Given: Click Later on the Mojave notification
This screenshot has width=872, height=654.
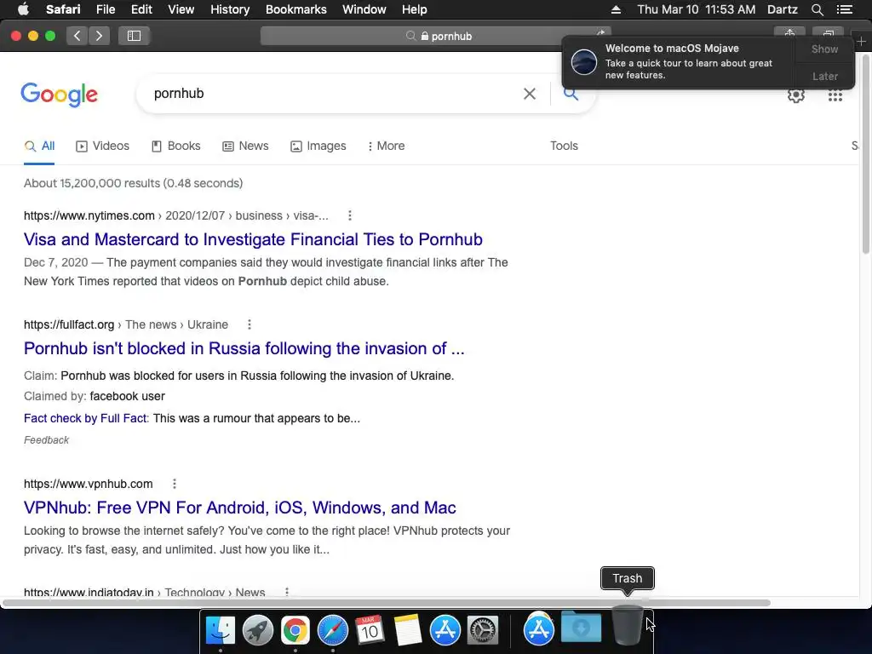Looking at the screenshot, I should (x=824, y=76).
